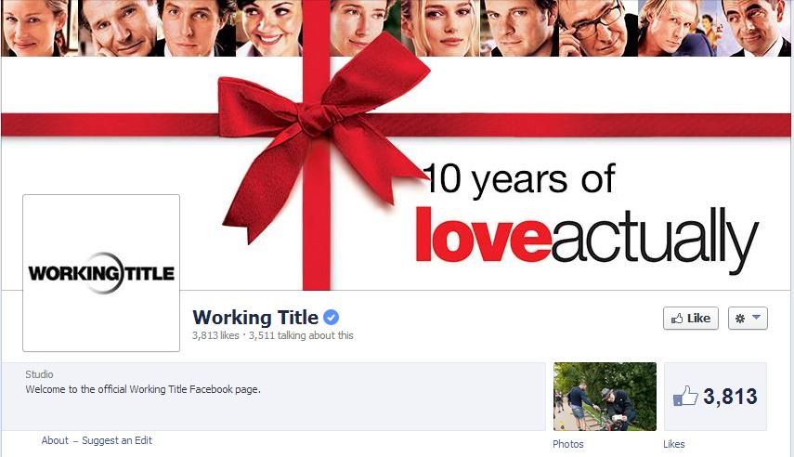This screenshot has width=794, height=457.
Task: Click the Working Title page name
Action: [x=255, y=317]
